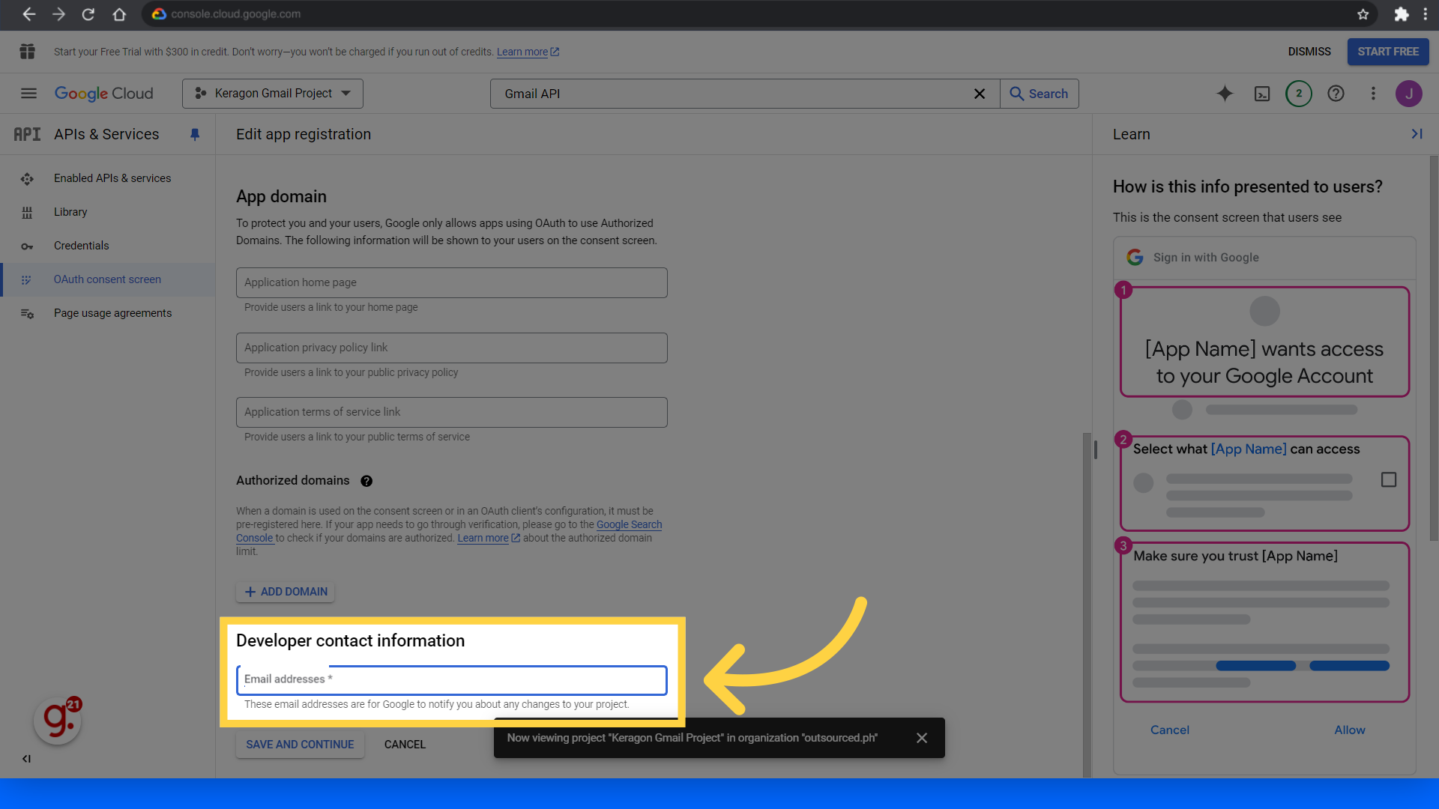Select OAuth consent screen in sidebar
1439x809 pixels.
(107, 279)
